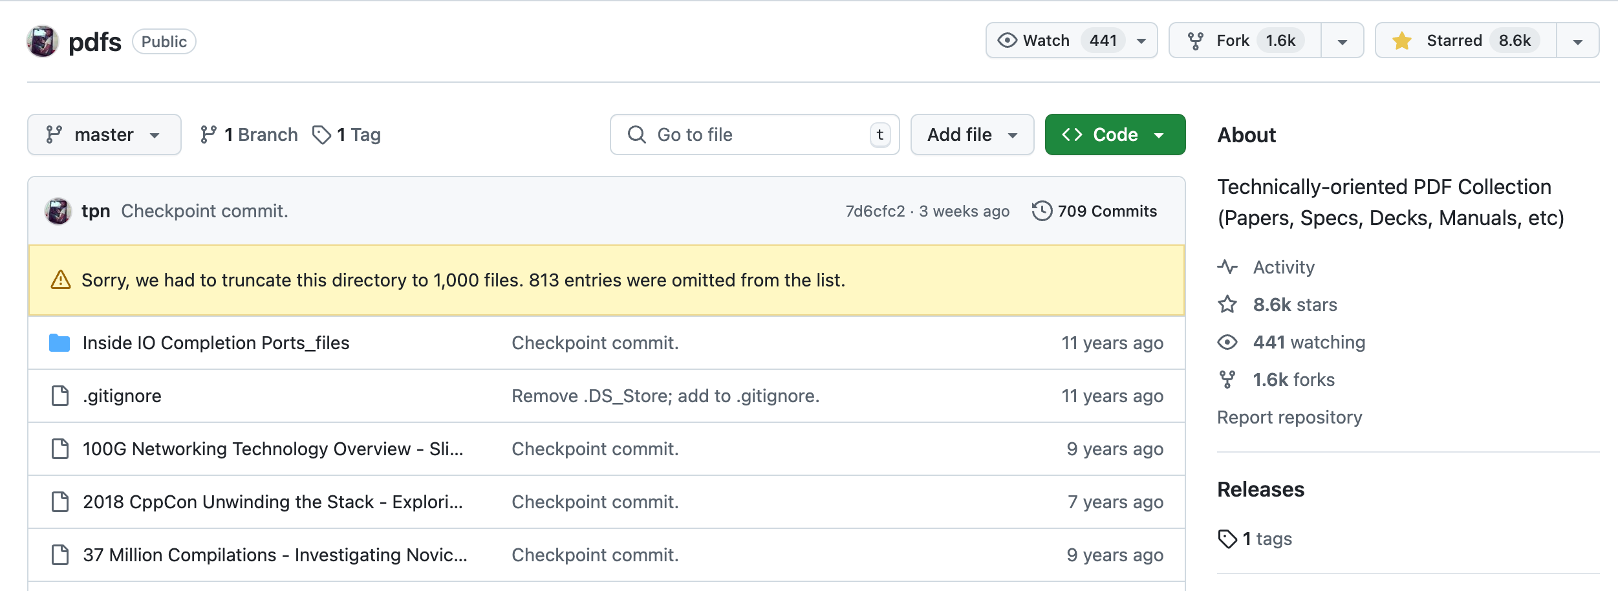
Task: Expand the Add file dropdown
Action: (972, 134)
